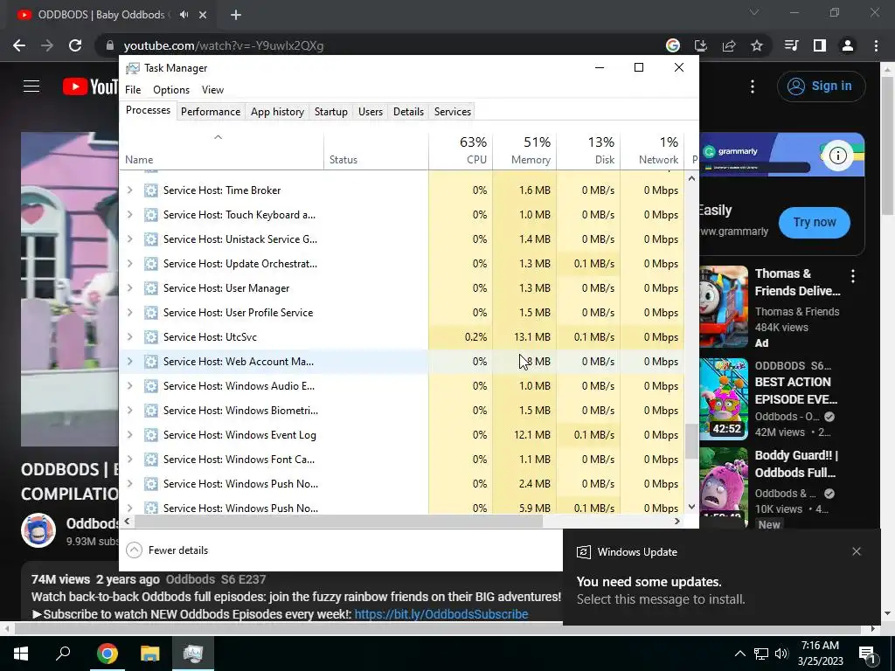The width and height of the screenshot is (895, 671).
Task: Switch to App history tab
Action: tap(277, 112)
